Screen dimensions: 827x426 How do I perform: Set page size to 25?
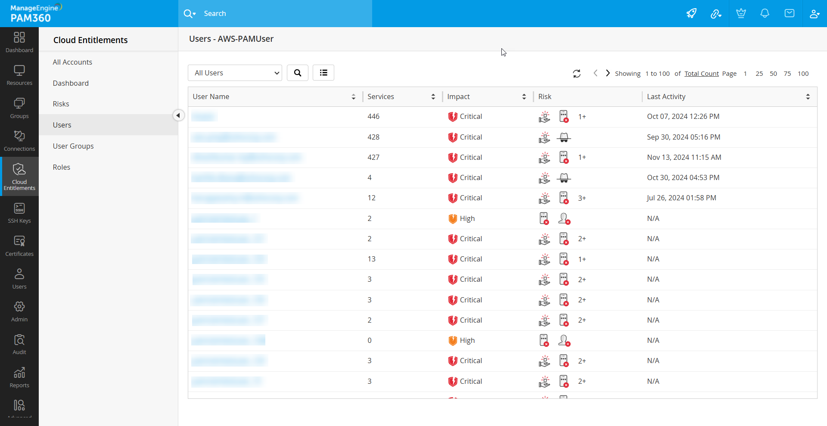pos(759,74)
